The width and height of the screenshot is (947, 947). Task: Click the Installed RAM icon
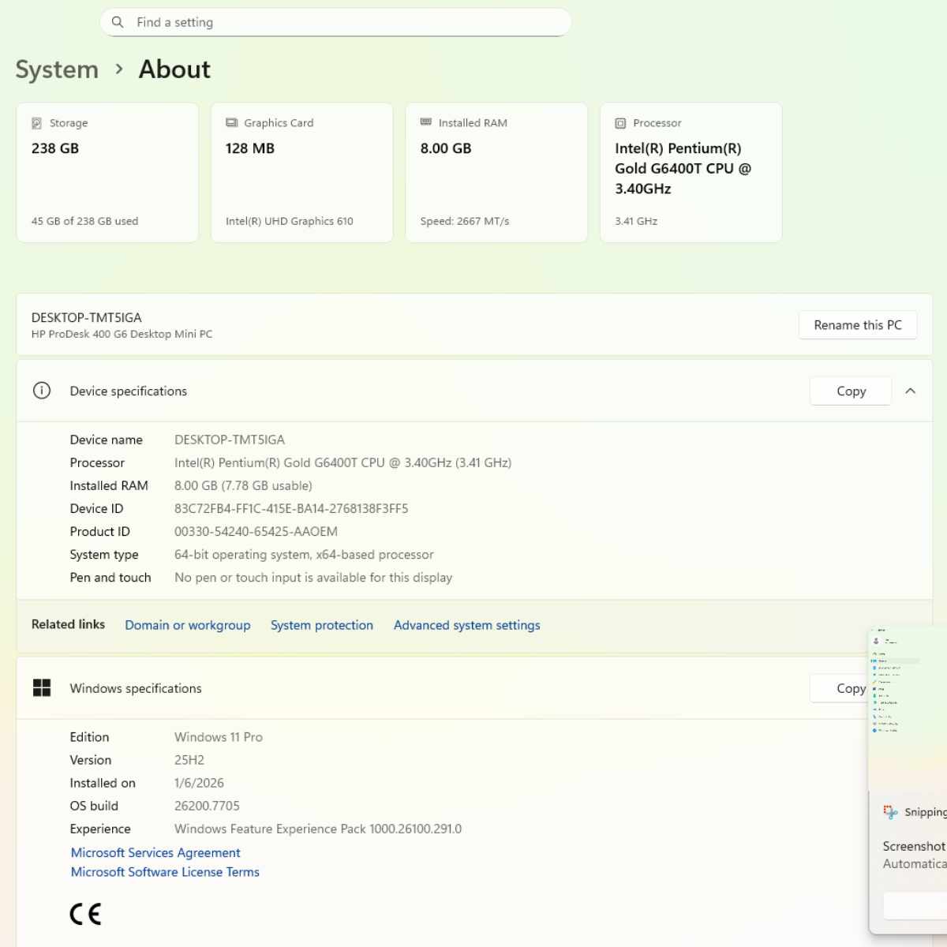point(426,122)
